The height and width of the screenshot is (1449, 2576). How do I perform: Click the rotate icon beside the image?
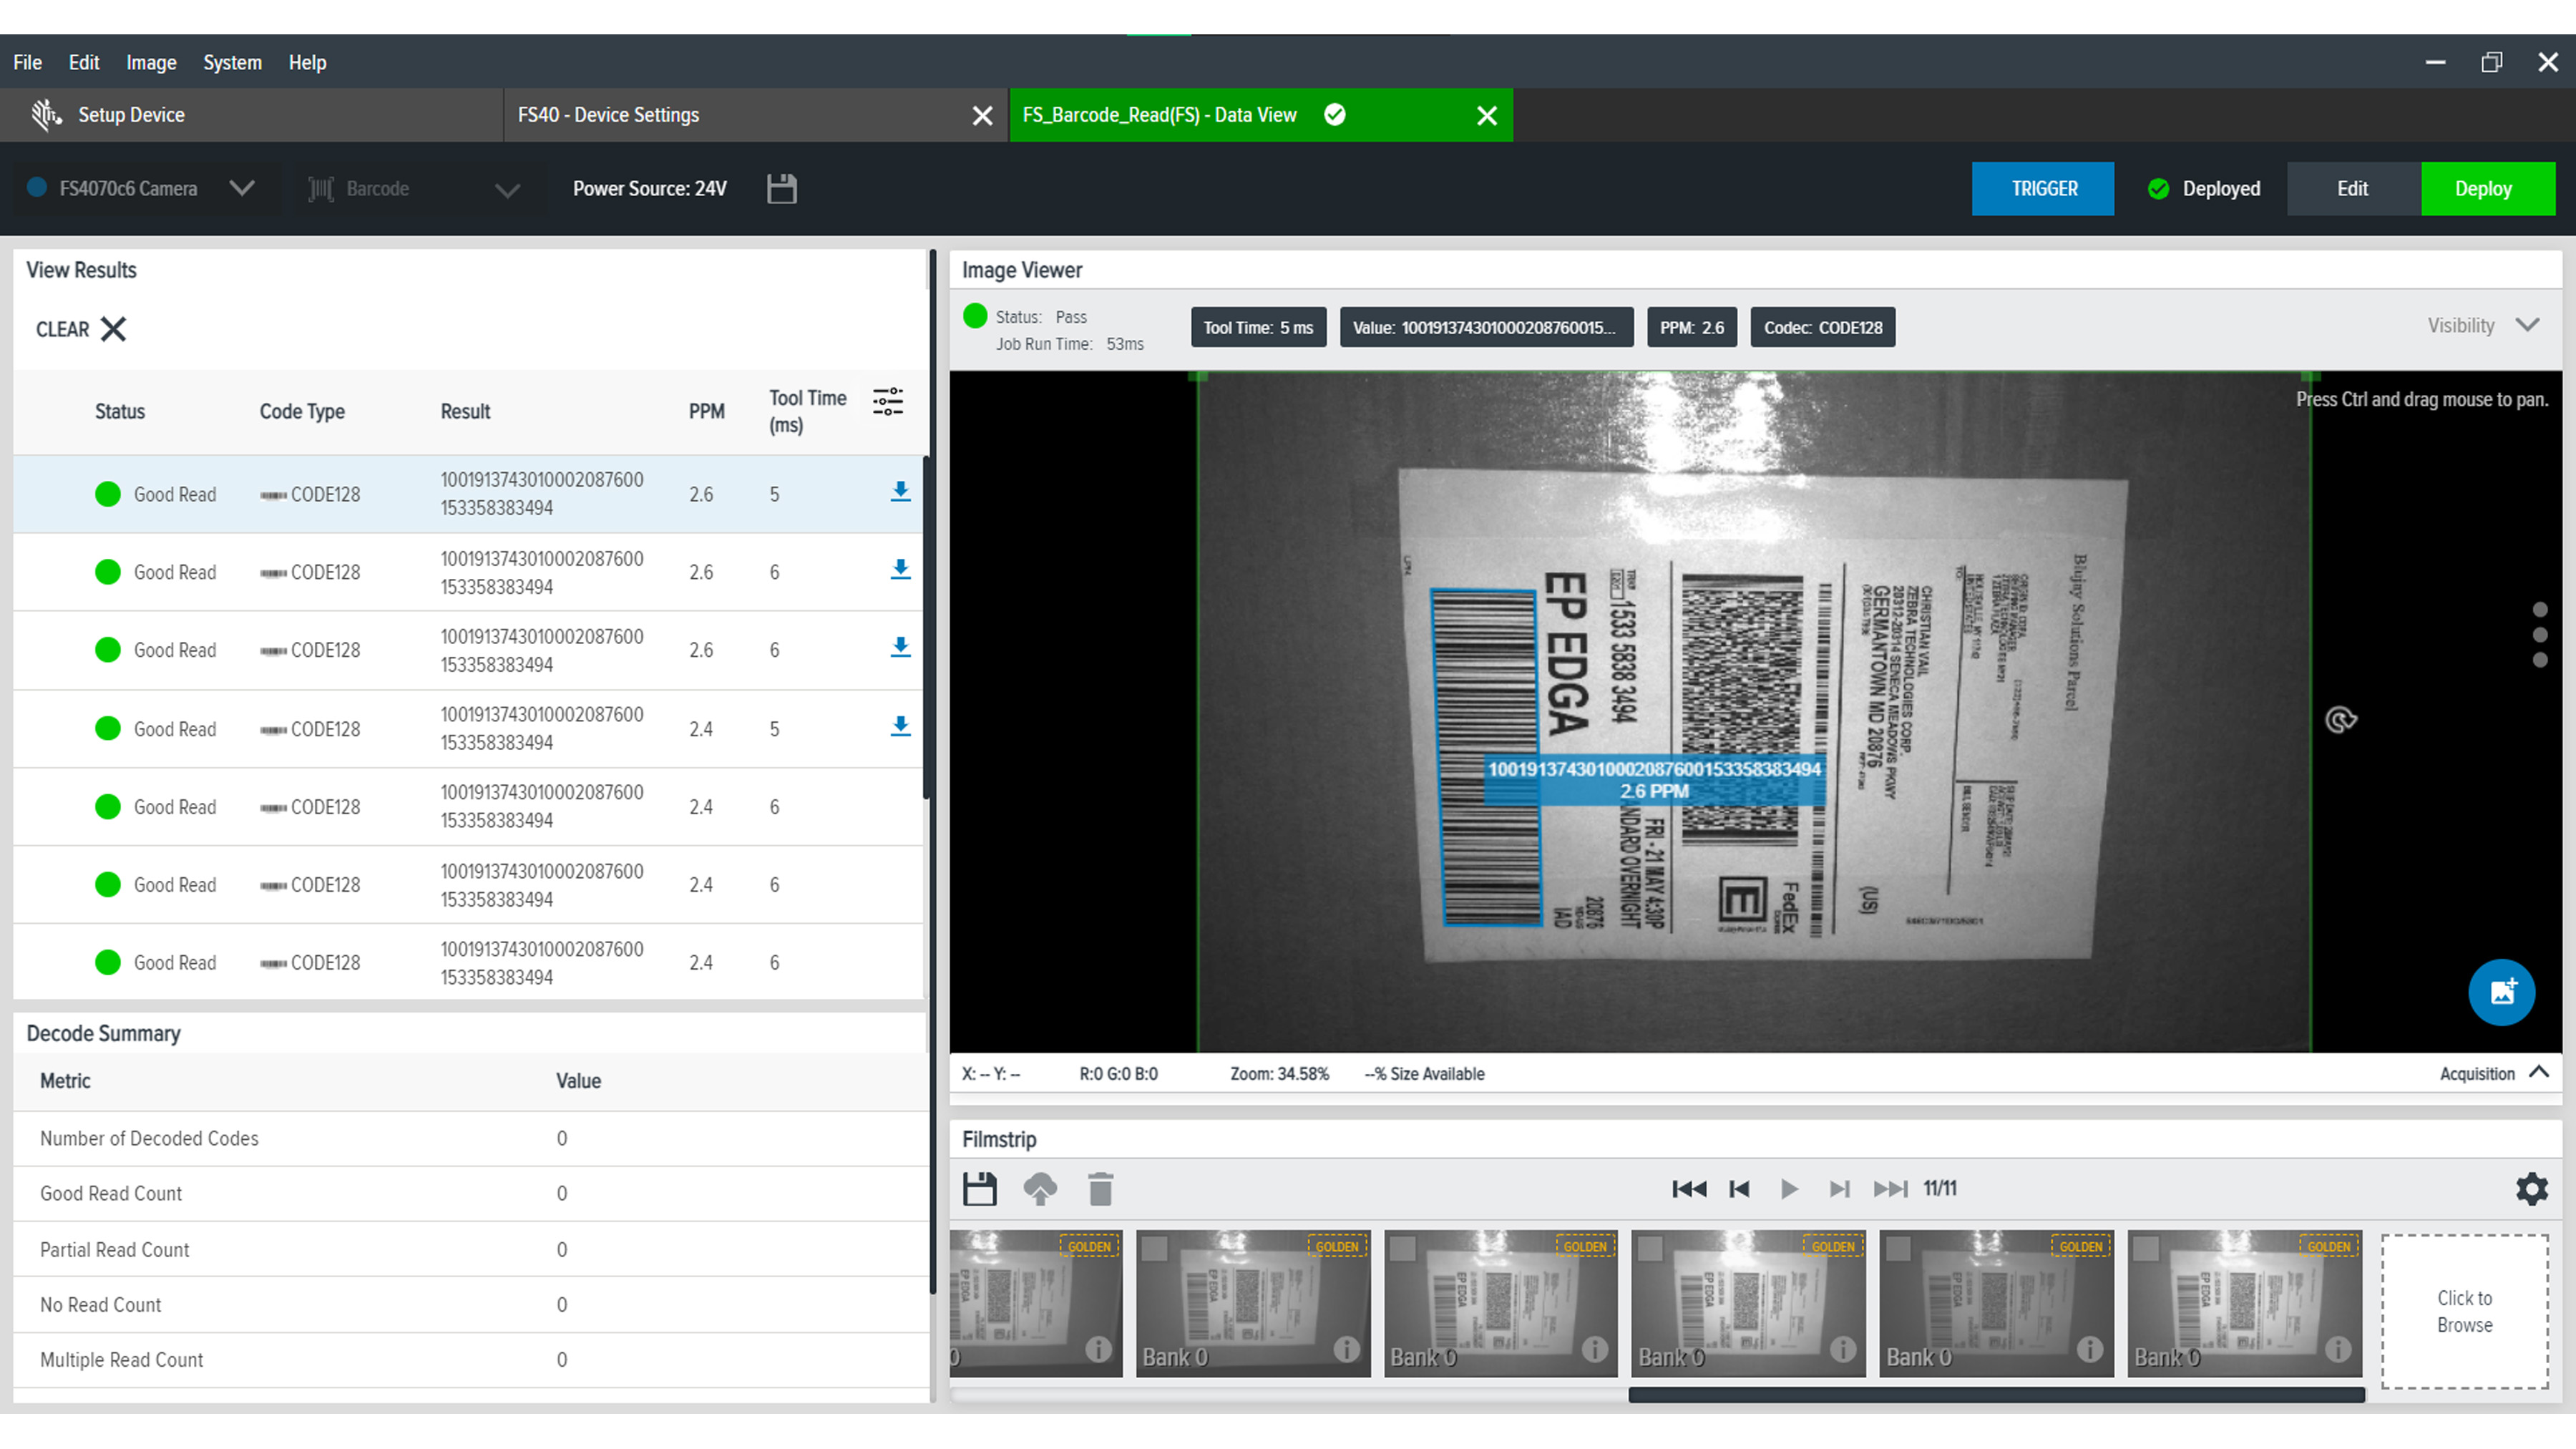[2340, 719]
